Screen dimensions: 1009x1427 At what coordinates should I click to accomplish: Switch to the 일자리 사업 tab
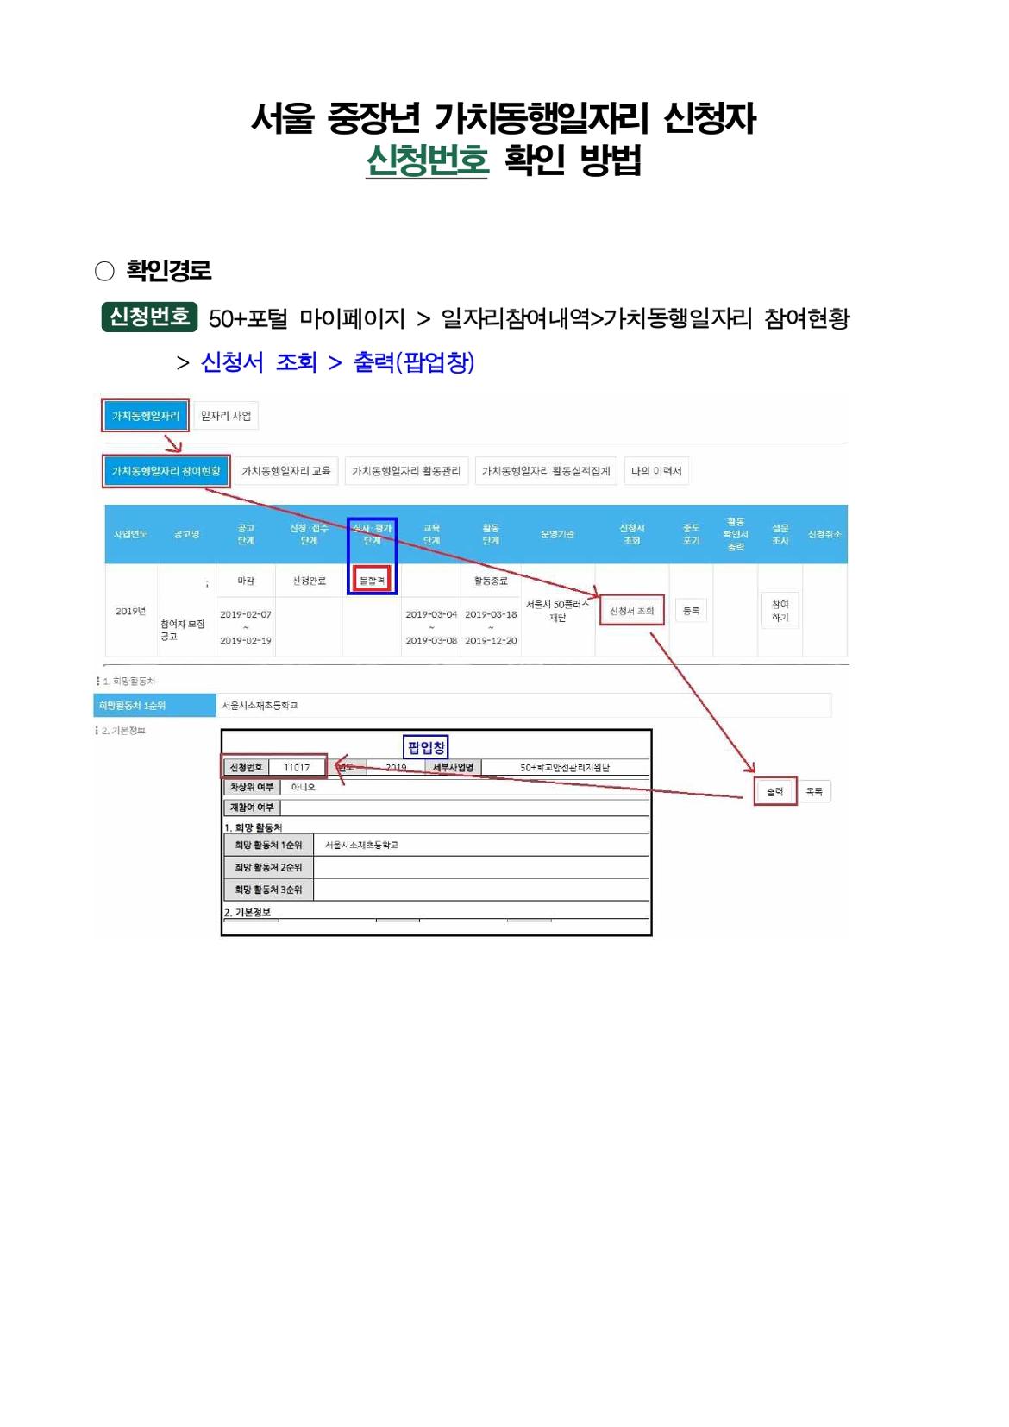click(x=226, y=416)
